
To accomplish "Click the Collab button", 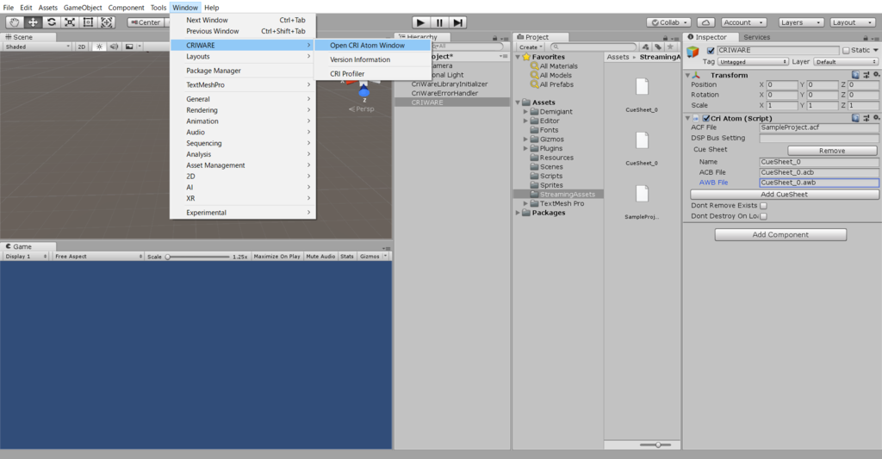I will pos(668,22).
